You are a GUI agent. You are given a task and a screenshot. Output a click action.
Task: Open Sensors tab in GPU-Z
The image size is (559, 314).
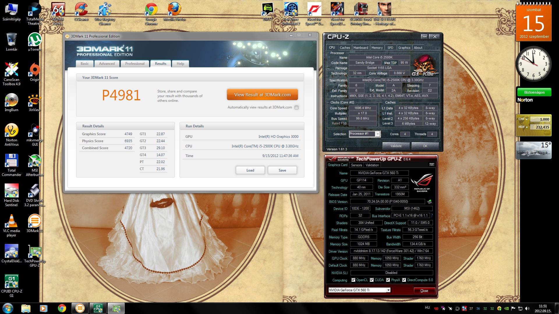tap(356, 165)
